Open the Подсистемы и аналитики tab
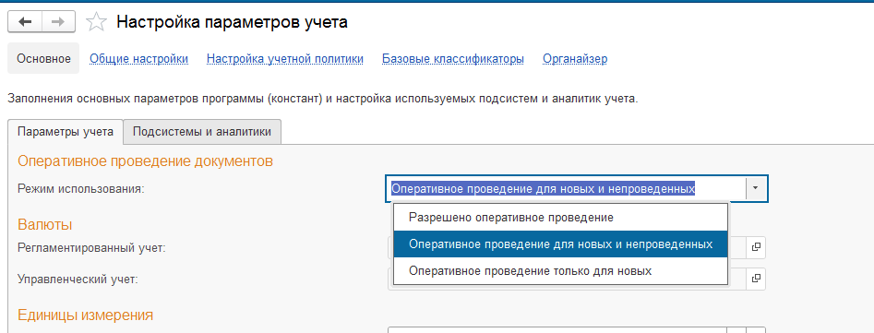 202,132
